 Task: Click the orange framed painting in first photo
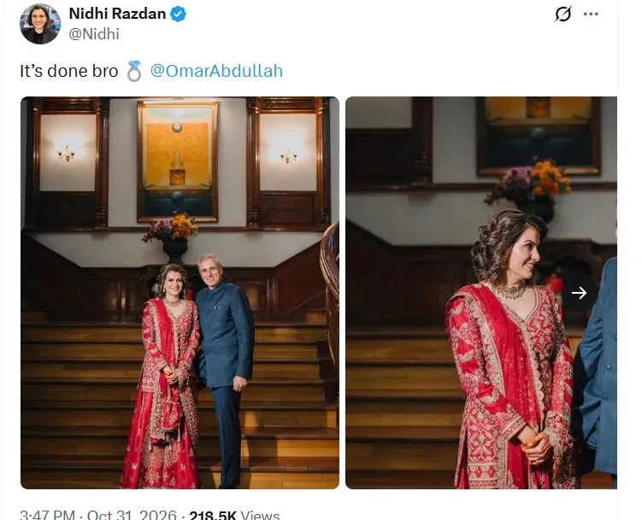[x=177, y=162]
